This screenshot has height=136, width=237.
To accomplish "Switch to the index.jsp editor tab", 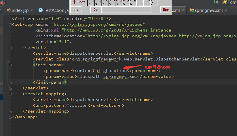I will click(x=19, y=10).
